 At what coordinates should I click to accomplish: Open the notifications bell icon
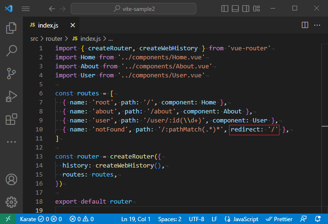tap(318, 219)
